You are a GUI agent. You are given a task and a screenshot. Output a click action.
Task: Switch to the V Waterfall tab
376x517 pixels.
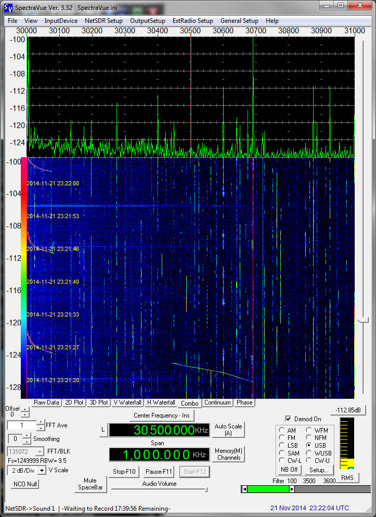tap(127, 402)
